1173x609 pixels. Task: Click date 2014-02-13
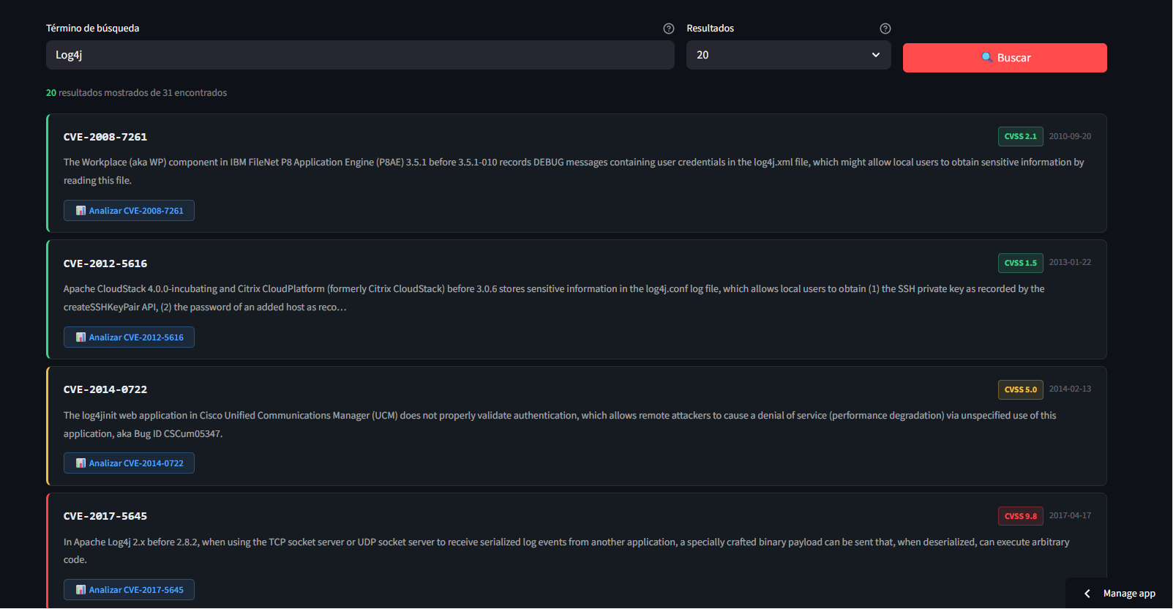[x=1070, y=389]
